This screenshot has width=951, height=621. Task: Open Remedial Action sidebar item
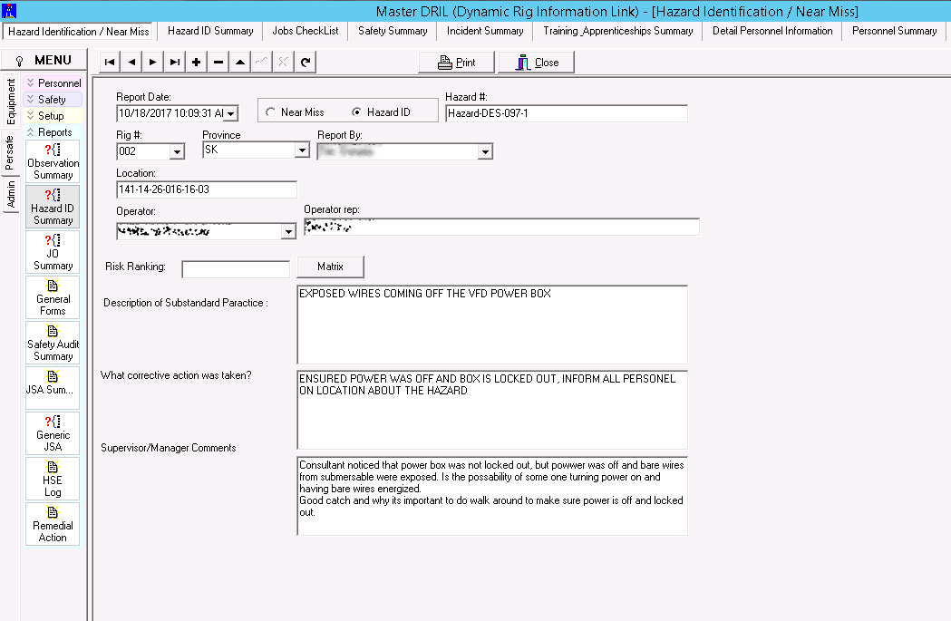[53, 524]
